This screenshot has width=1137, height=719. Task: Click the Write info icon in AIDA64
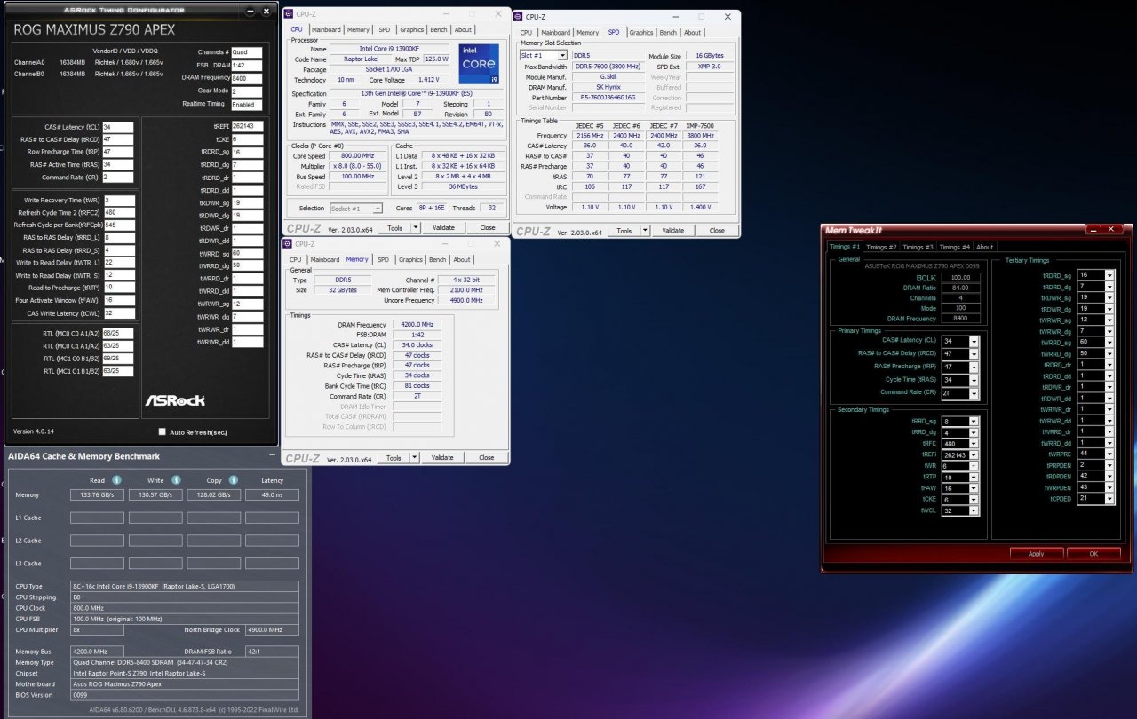tap(175, 480)
